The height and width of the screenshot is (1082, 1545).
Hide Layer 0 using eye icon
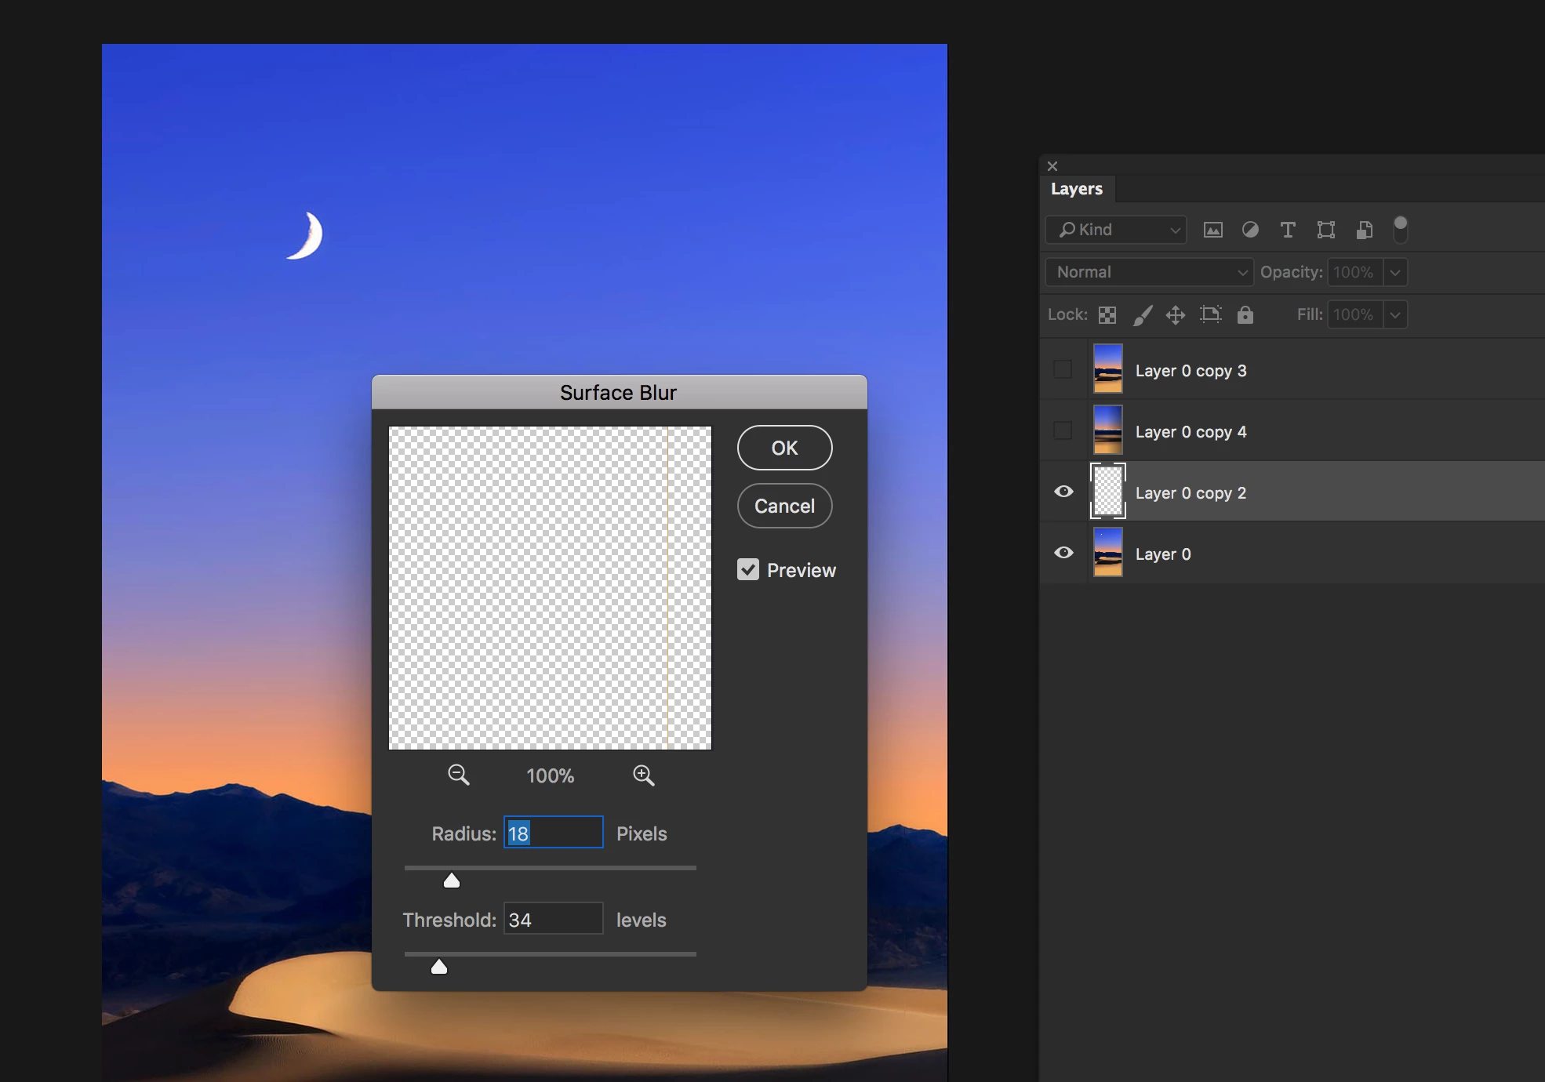coord(1063,553)
